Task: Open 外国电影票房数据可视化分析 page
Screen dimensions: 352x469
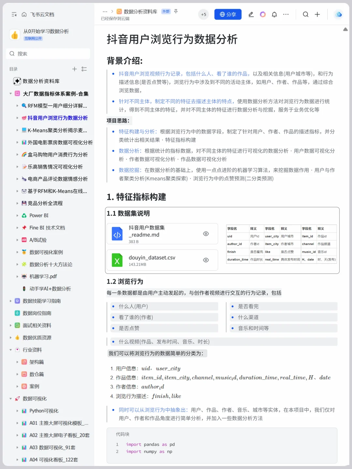Action: click(x=60, y=142)
